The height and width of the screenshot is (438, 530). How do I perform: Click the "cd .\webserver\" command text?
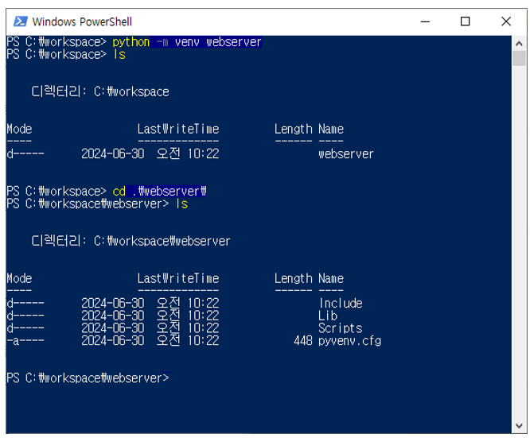point(159,192)
